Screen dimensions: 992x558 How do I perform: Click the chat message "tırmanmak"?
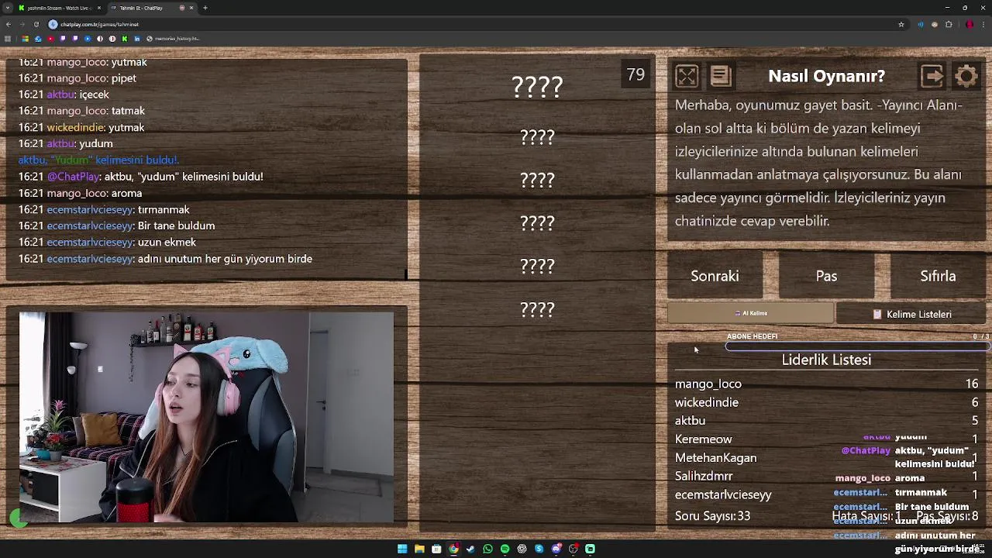[x=164, y=209]
